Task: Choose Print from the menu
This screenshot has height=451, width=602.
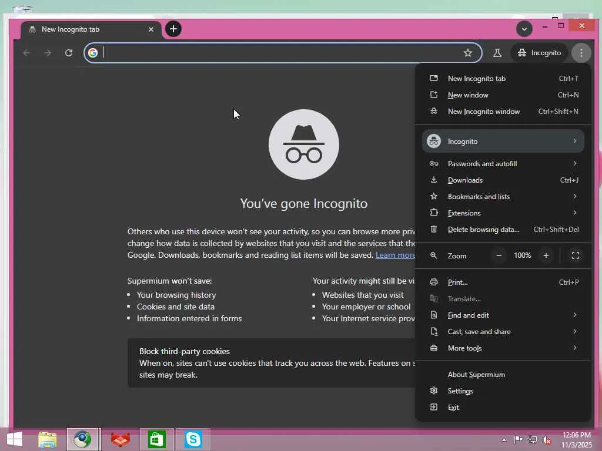Action: 503,282
